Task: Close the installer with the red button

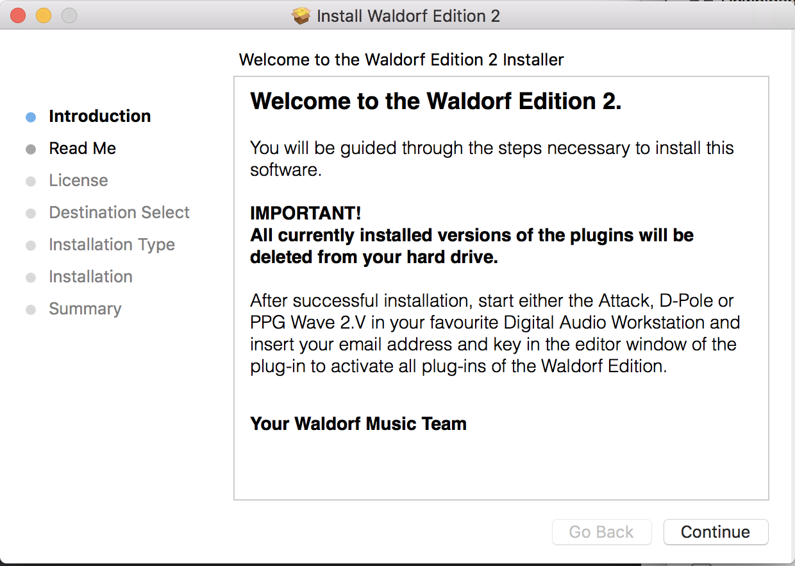Action: point(18,15)
